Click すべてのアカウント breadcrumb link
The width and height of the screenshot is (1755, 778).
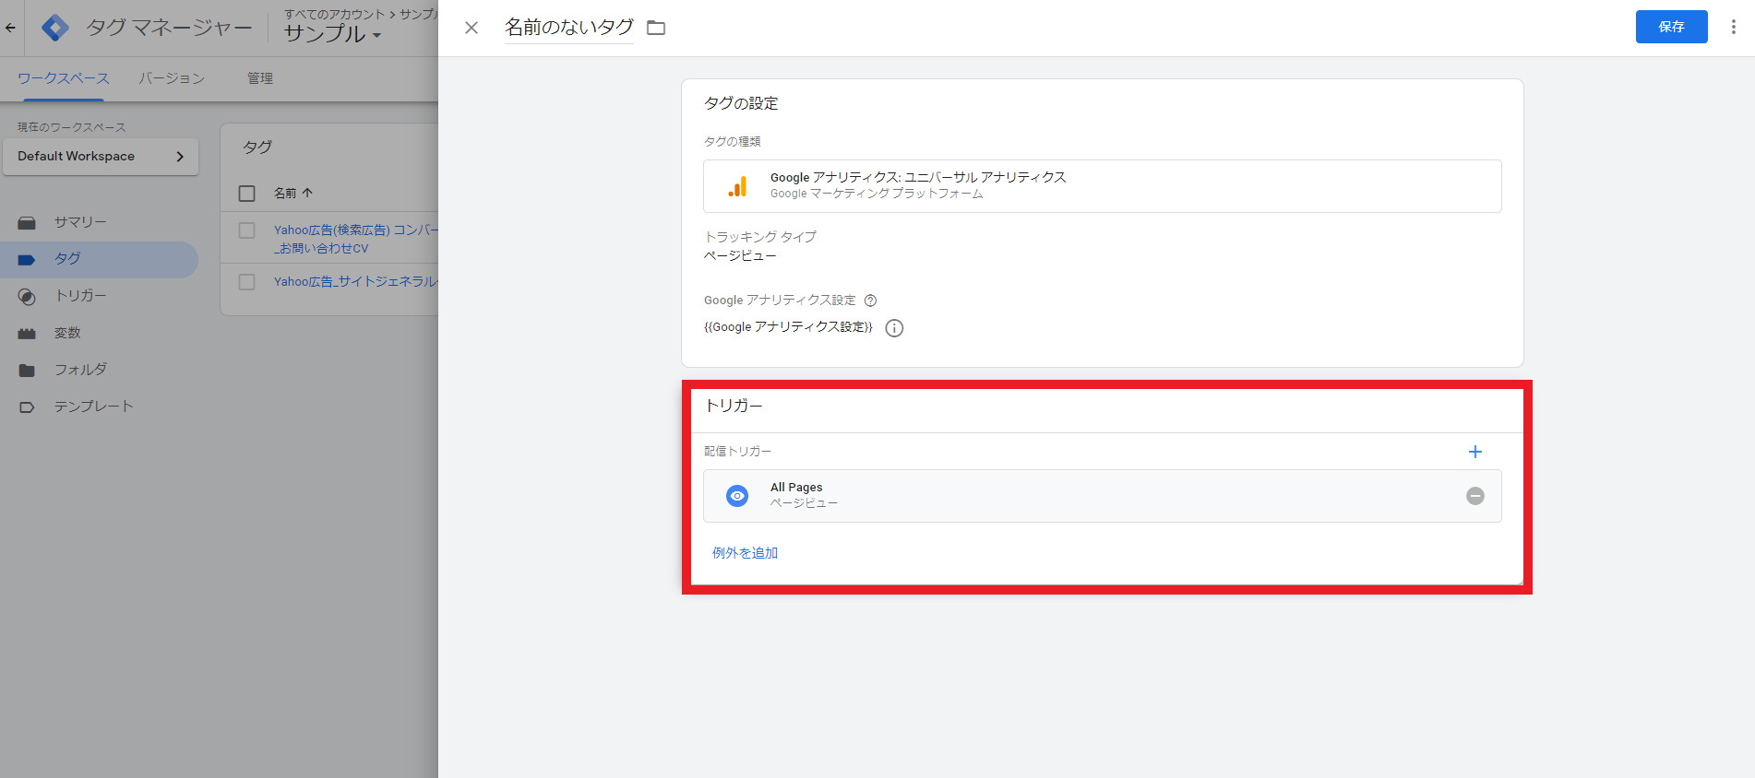(x=334, y=14)
